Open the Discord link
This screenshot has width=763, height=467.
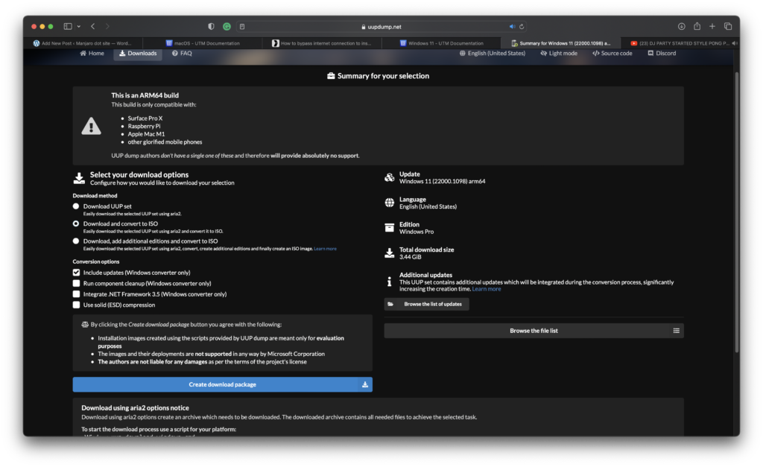(x=662, y=53)
